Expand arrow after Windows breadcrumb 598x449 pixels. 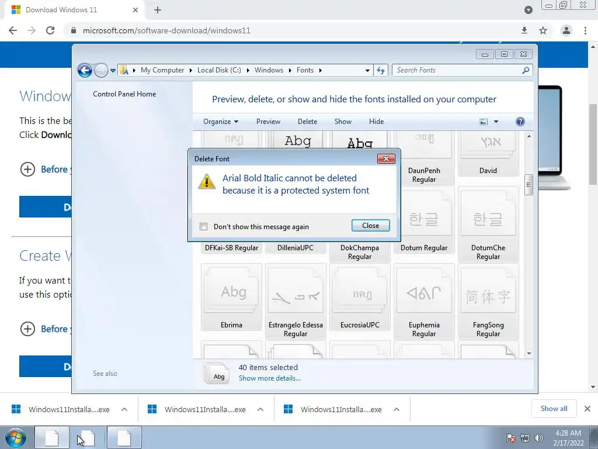tap(290, 71)
